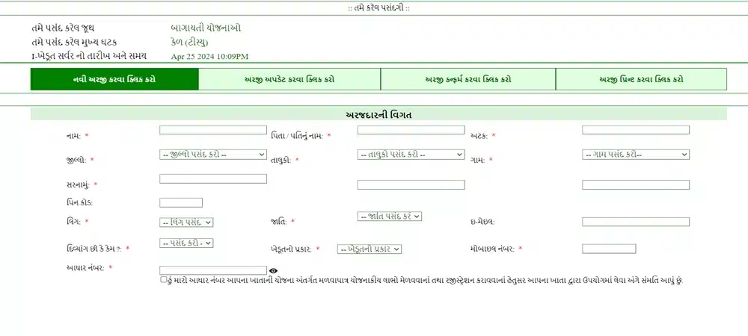Click the ઇ-મેઇલ input field
Viewport: 748px width, 336px height.
(635, 222)
